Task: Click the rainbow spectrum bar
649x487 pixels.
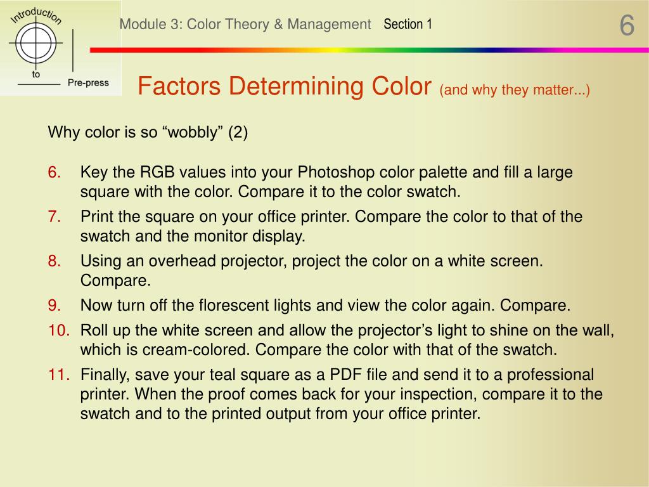Action: [x=369, y=50]
